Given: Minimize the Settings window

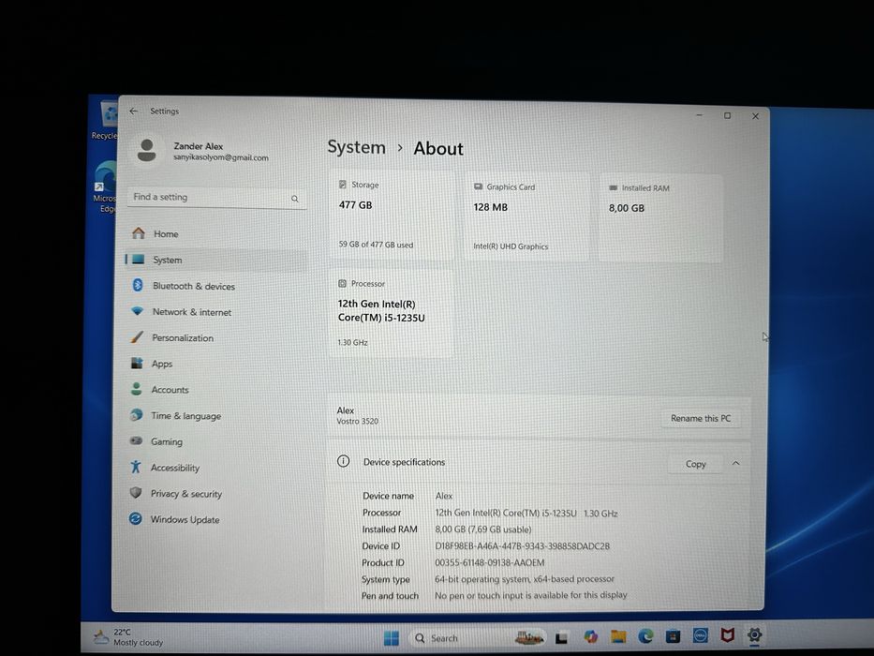Looking at the screenshot, I should click(700, 115).
